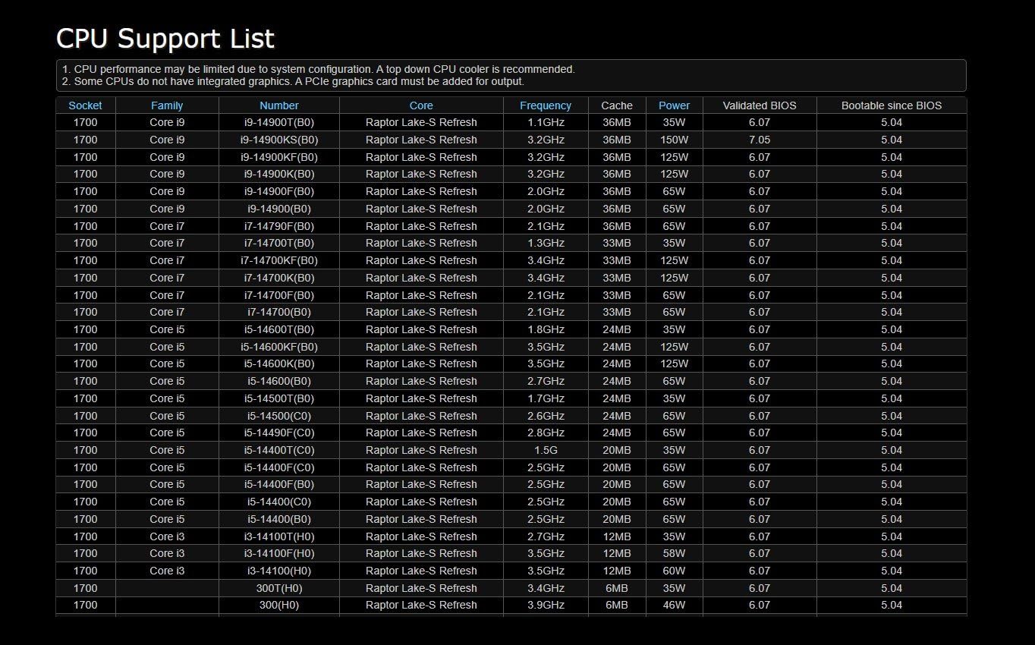
Task: Select the i9-14900K(B0) model number
Action: point(279,174)
